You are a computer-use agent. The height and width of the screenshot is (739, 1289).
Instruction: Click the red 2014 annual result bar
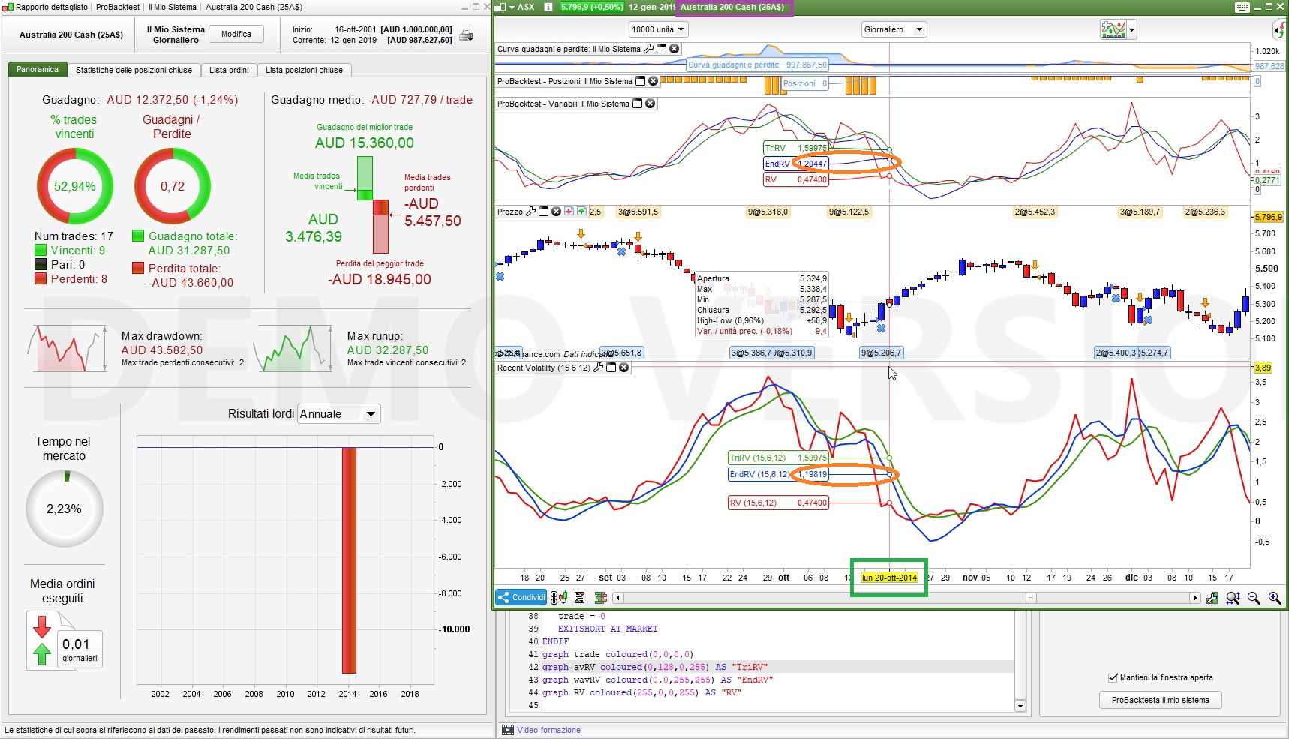point(349,560)
